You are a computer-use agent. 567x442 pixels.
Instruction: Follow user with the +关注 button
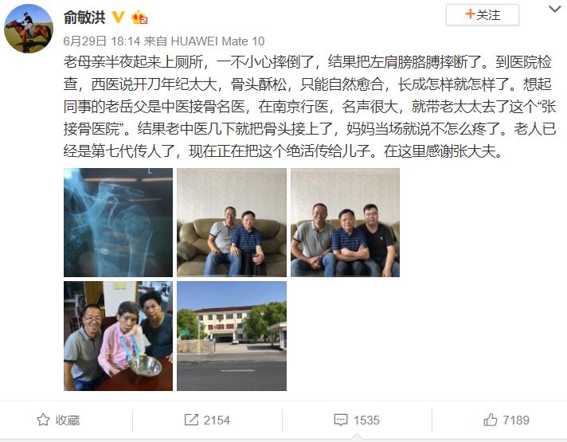tap(483, 15)
